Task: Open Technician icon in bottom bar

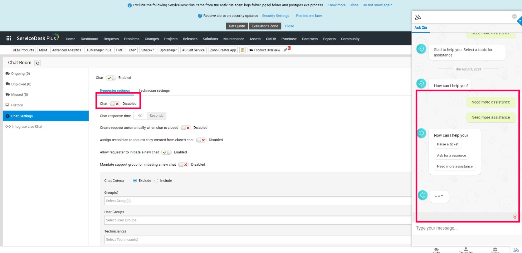Action: tap(466, 250)
